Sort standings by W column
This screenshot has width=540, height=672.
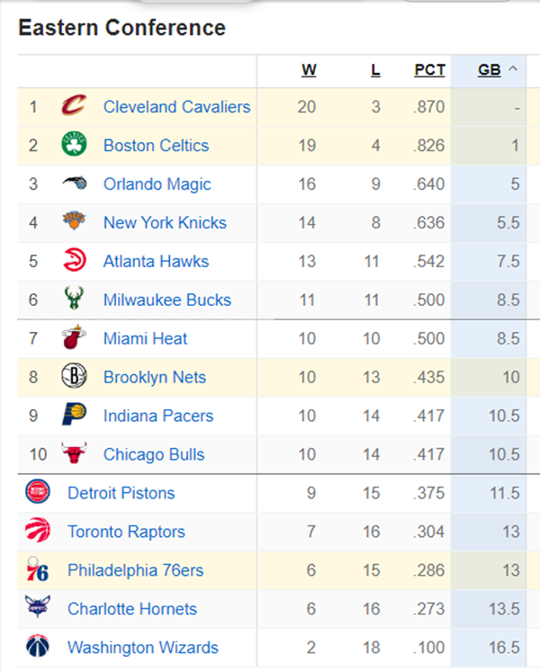pyautogui.click(x=309, y=70)
